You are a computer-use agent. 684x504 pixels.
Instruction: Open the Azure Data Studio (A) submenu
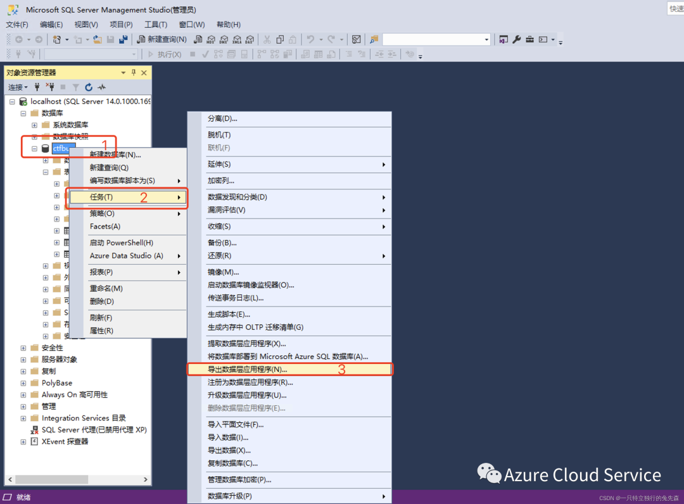128,256
